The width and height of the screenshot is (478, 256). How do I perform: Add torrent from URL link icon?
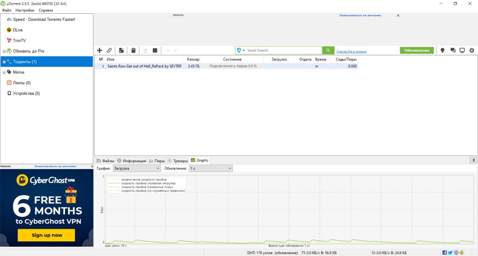109,50
